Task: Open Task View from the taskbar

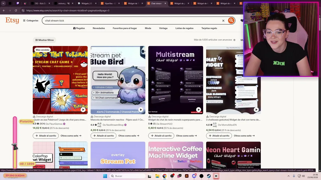Action: tap(149, 176)
